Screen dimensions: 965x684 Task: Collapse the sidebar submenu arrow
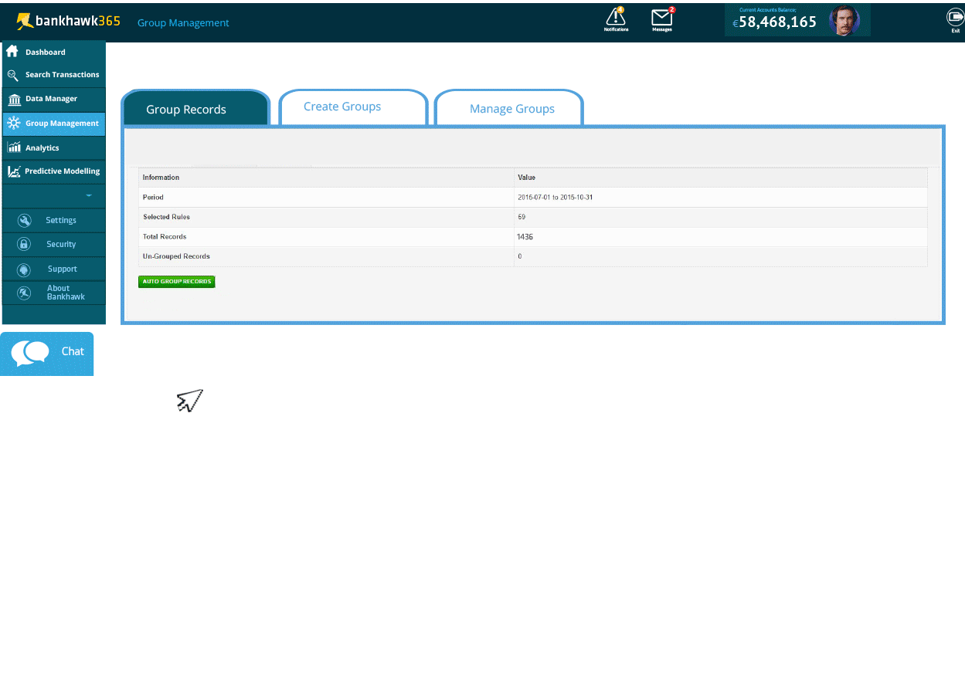(x=89, y=196)
